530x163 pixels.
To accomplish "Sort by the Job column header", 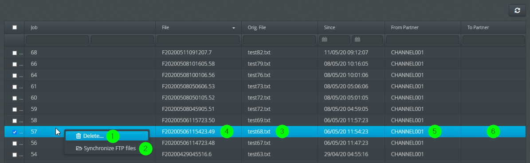I will click(x=90, y=27).
